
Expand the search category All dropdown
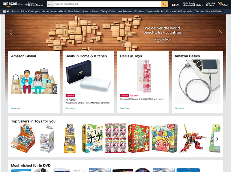pyautogui.click(x=51, y=4)
